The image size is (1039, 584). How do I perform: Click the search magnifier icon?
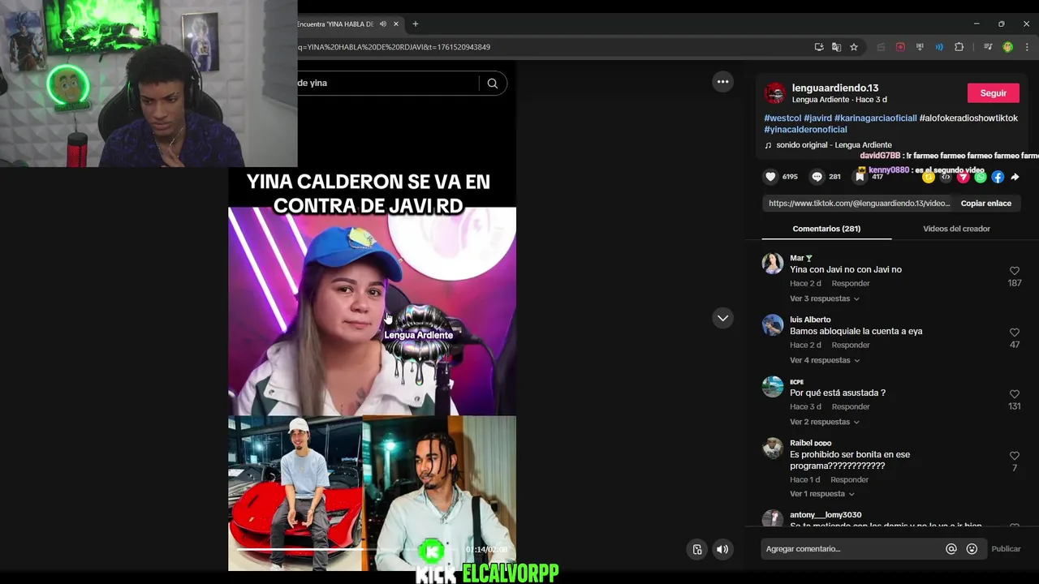(x=492, y=83)
